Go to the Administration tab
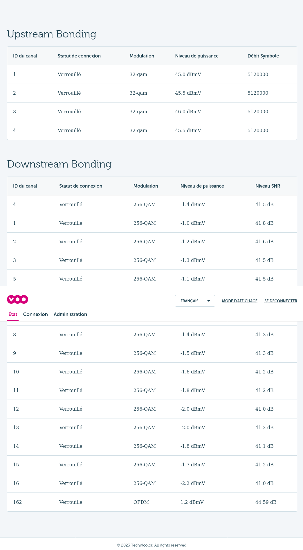The height and width of the screenshot is (550, 303). point(70,314)
